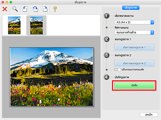This screenshot has width=161, height=120.
Task: Close the window with red button
Action: pyautogui.click(x=3, y=2)
